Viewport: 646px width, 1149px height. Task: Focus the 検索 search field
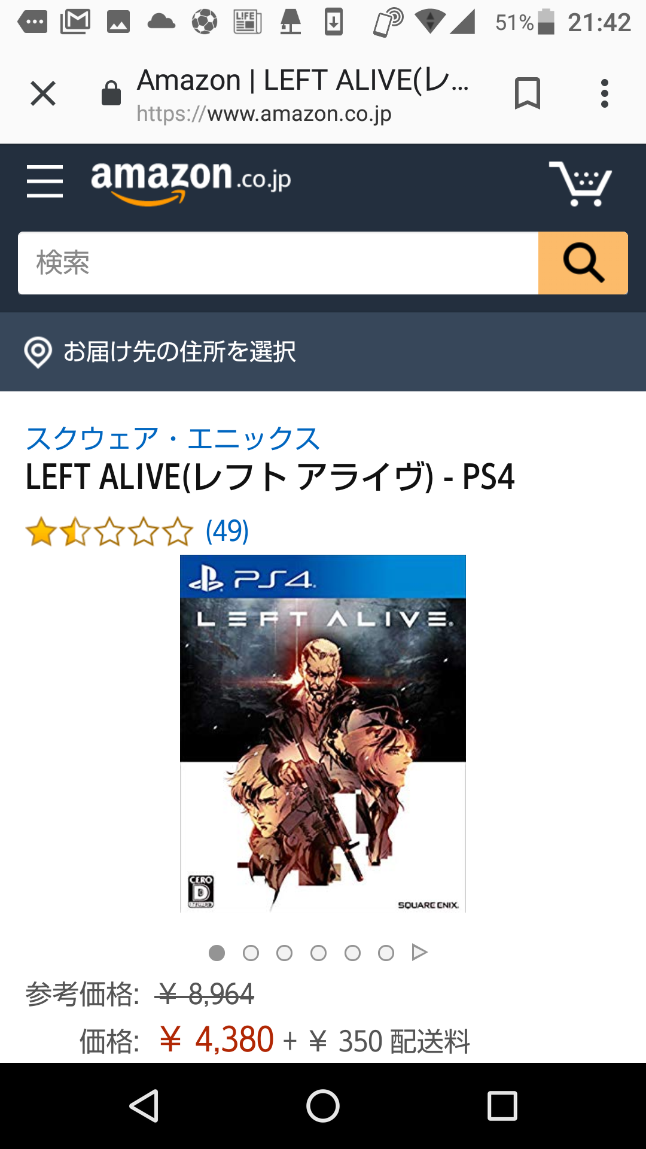[x=278, y=263]
